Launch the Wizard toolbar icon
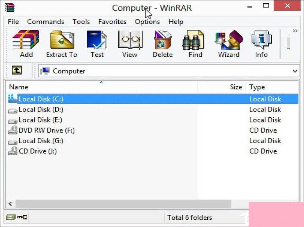 tap(229, 40)
